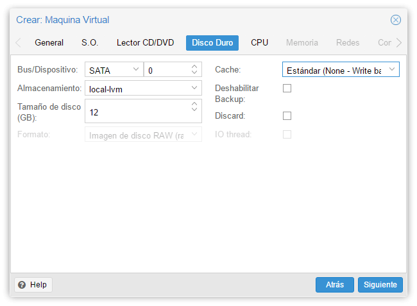Click the dialog title Crear: Maquina Virtual
This screenshot has height=306, width=417.
point(63,20)
